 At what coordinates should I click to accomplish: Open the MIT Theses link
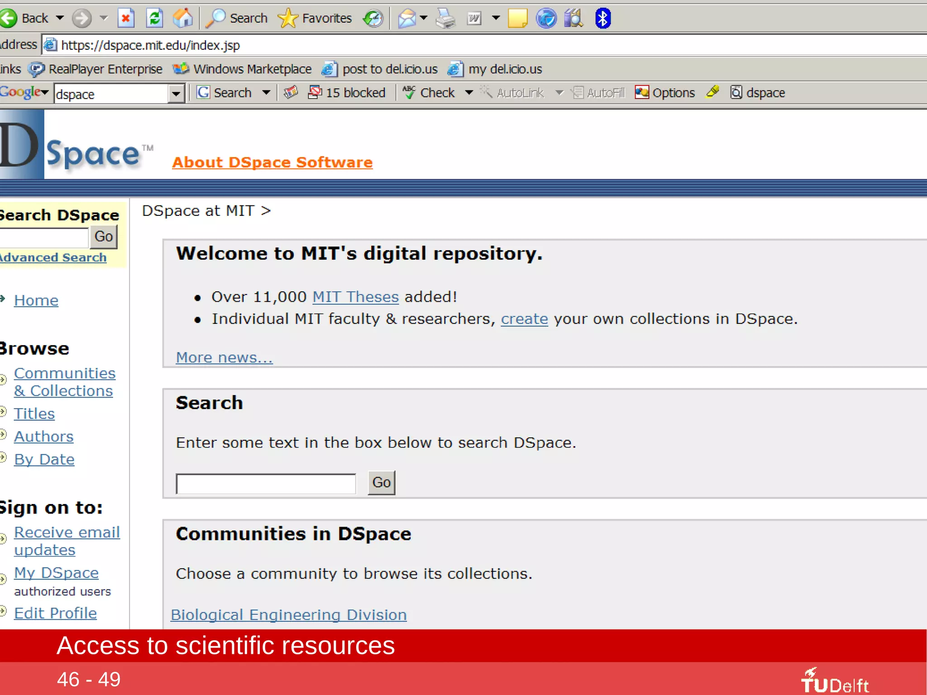coord(356,297)
